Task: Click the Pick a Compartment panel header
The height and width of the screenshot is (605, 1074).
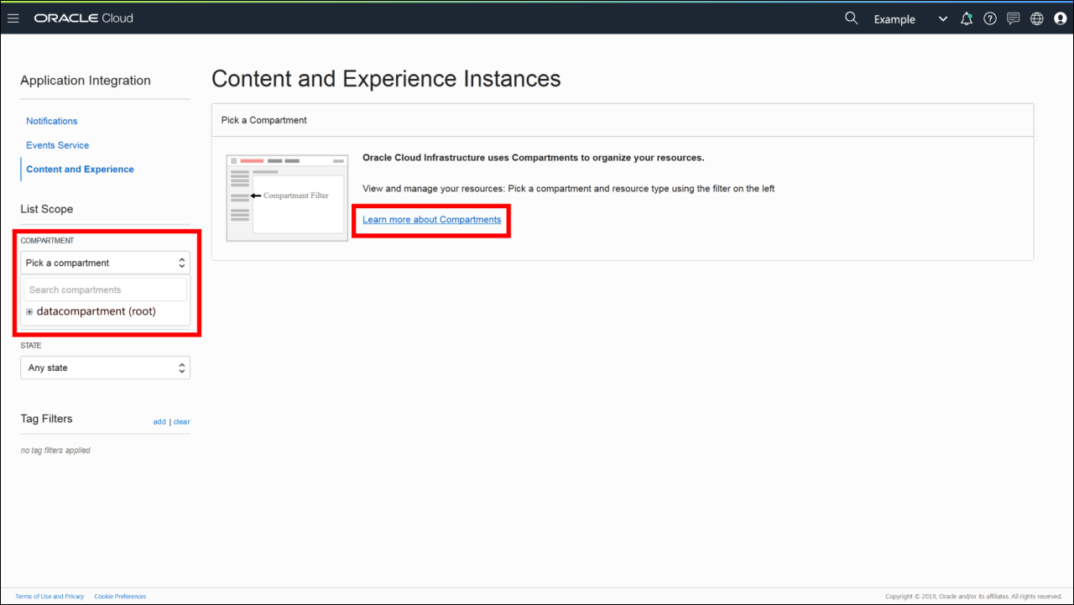Action: (623, 120)
